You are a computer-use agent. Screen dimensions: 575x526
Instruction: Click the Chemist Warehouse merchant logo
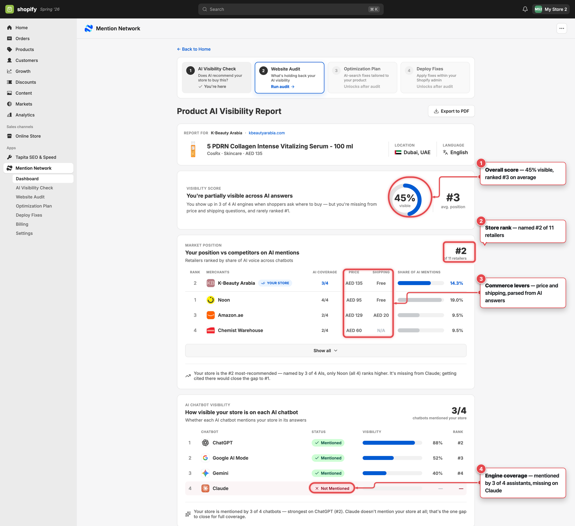click(211, 330)
